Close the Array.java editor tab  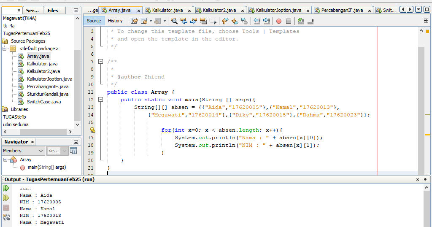(x=138, y=11)
